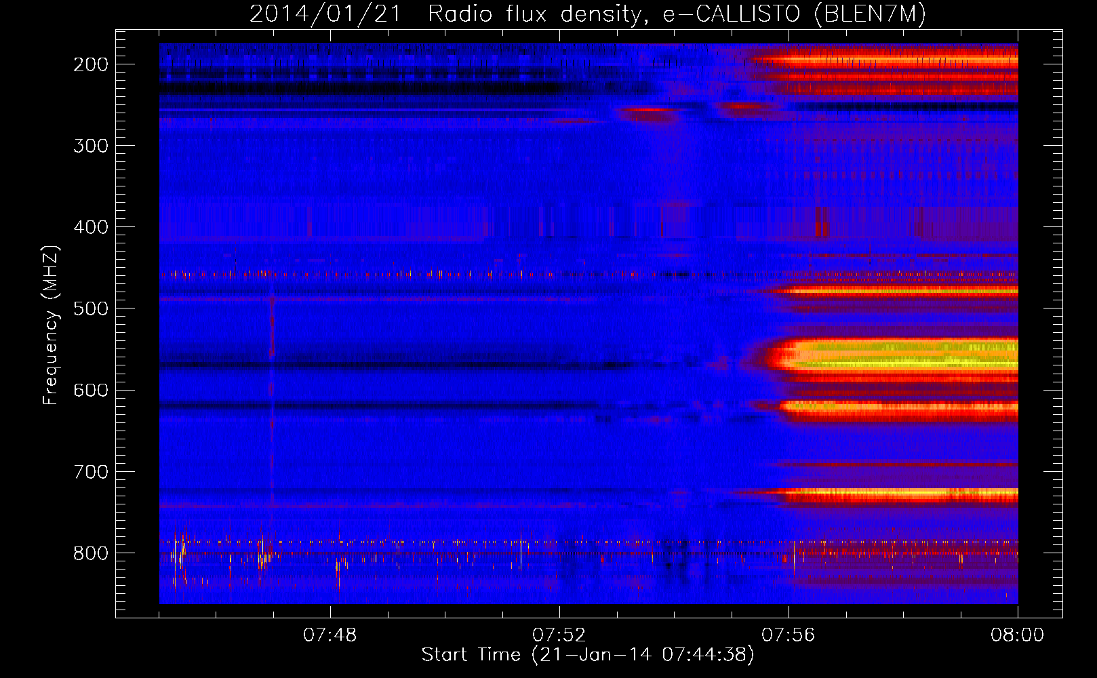The width and height of the screenshot is (1097, 678).
Task: Click the 07:52 time tick label
Action: click(559, 635)
